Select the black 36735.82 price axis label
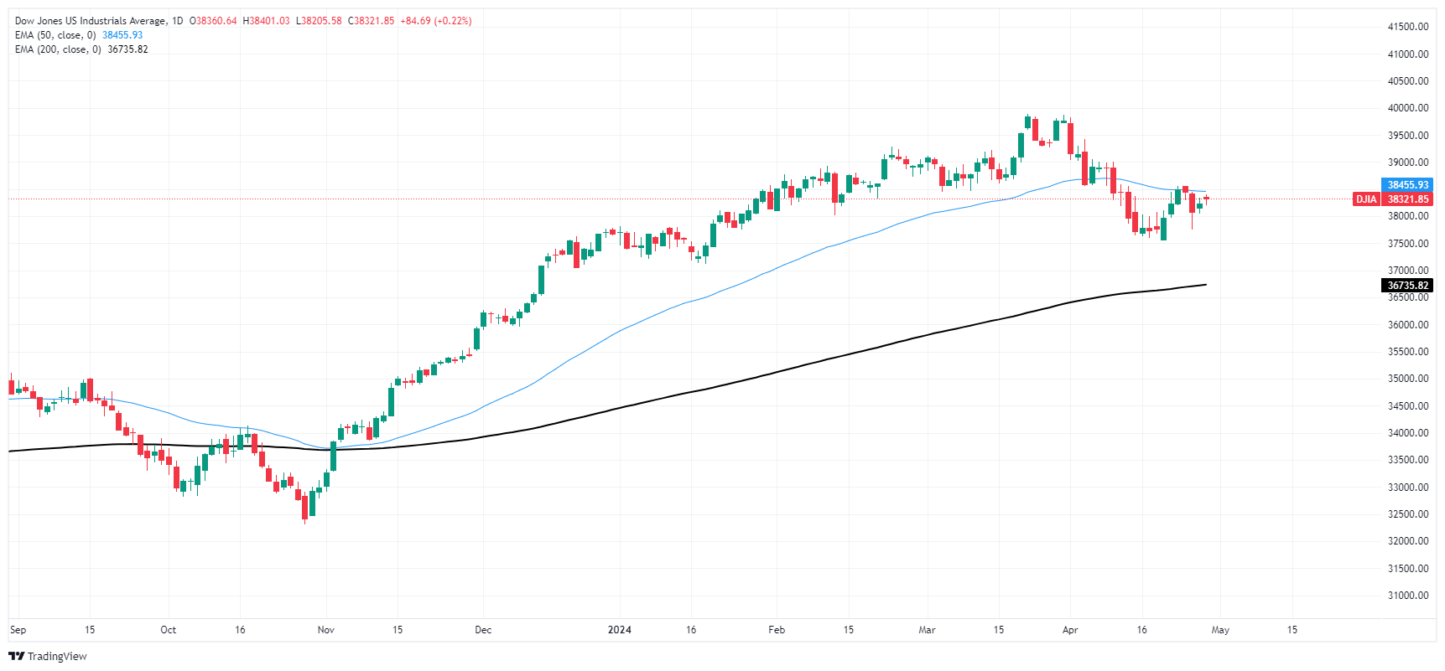The height and width of the screenshot is (671, 1445). coord(1406,286)
